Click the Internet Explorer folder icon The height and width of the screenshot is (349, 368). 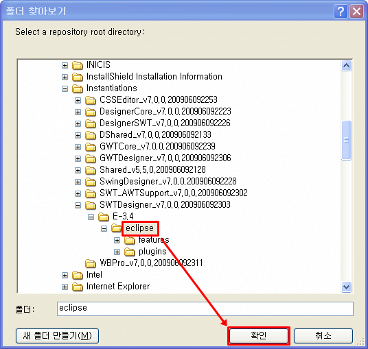[77, 287]
